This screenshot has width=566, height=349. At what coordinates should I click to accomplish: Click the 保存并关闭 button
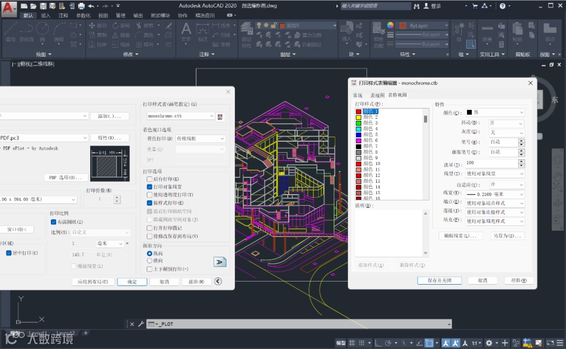(439, 280)
